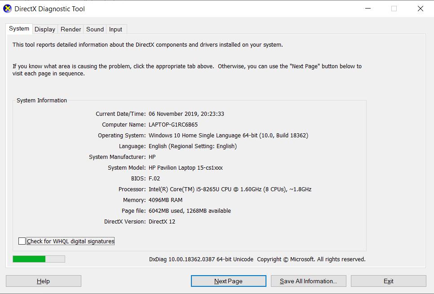Click the Operating System: field label
Screen dimensions: 434x294
122,136
